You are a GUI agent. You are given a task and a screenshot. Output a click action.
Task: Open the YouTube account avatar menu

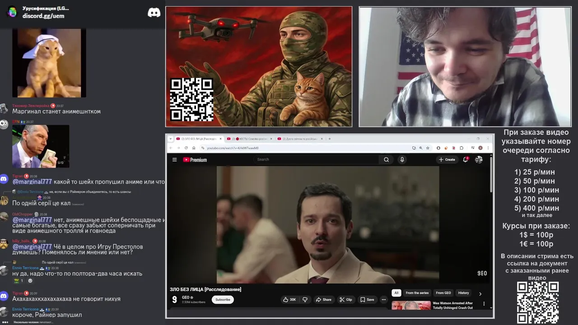[479, 159]
